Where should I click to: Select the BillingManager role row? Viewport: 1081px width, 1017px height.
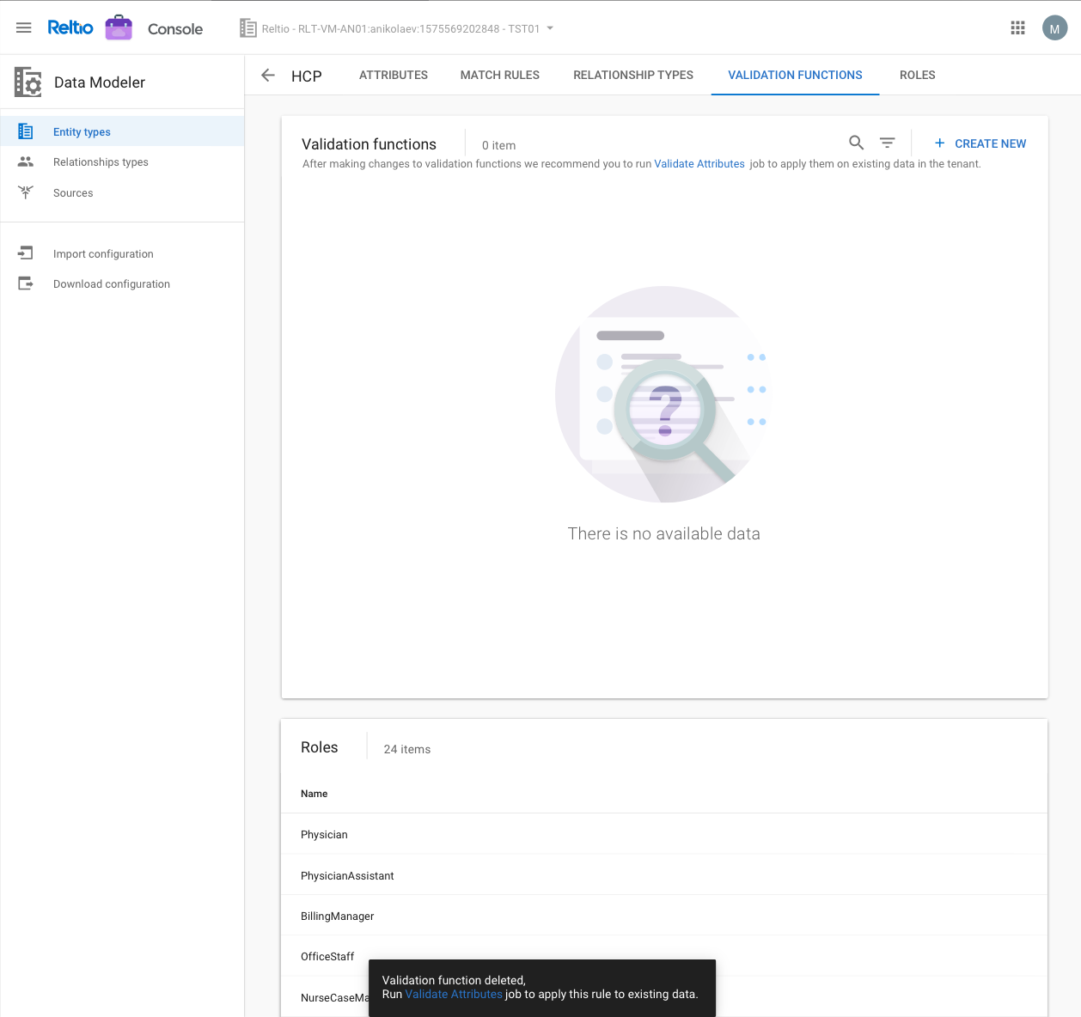pos(664,916)
